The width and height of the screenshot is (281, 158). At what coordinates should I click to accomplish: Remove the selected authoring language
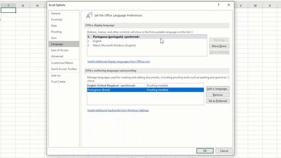coord(218,95)
